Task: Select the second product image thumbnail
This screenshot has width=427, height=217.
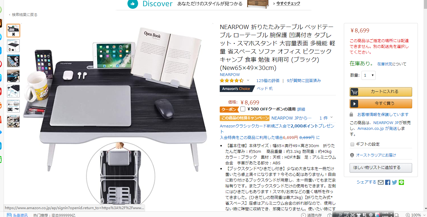Action: coord(13,46)
